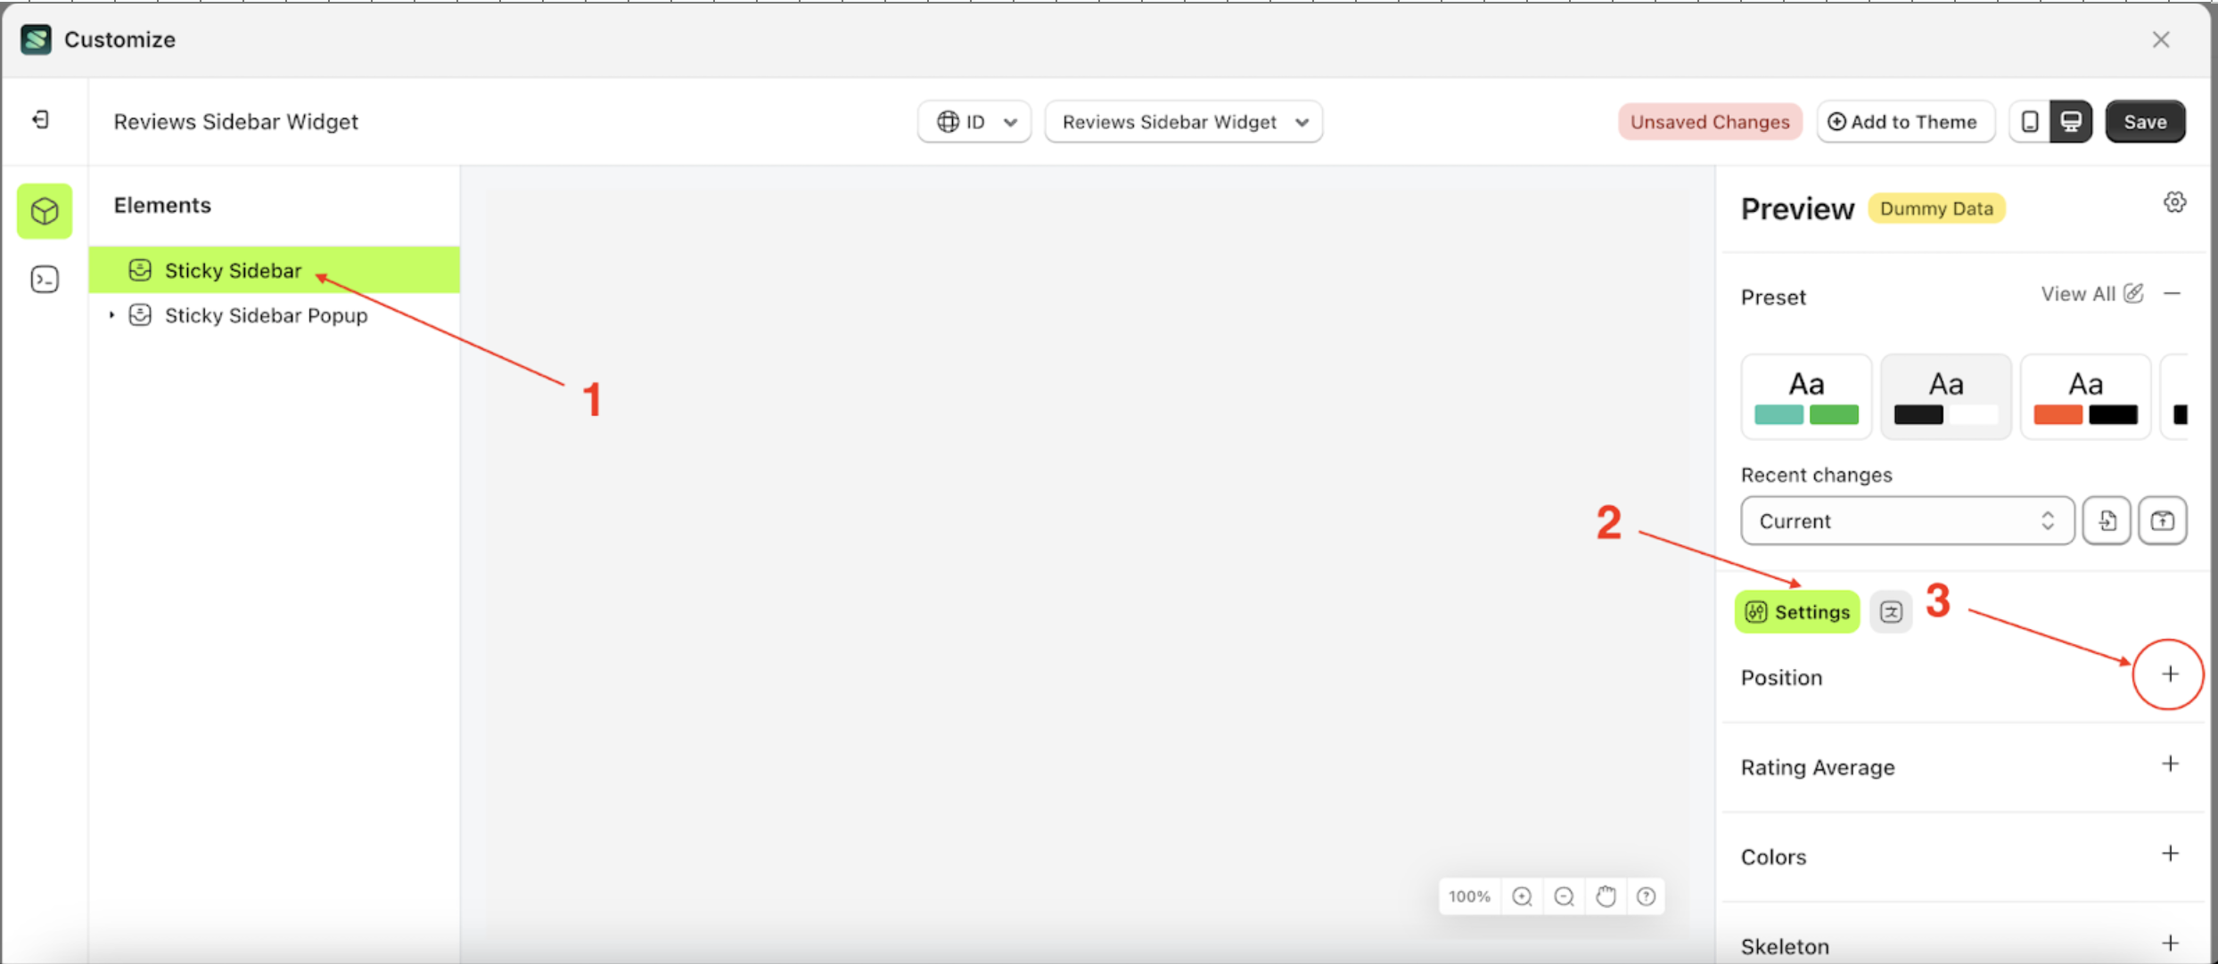2218x964 pixels.
Task: Click the export icon next to Recent changes
Action: [2164, 520]
